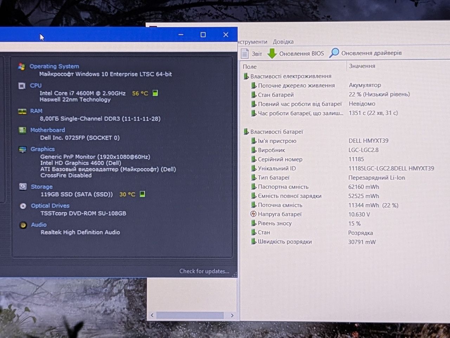Screen dimensions: 450x338
Task: Click green SSD temperature indicator icon
Action: [x=142, y=194]
